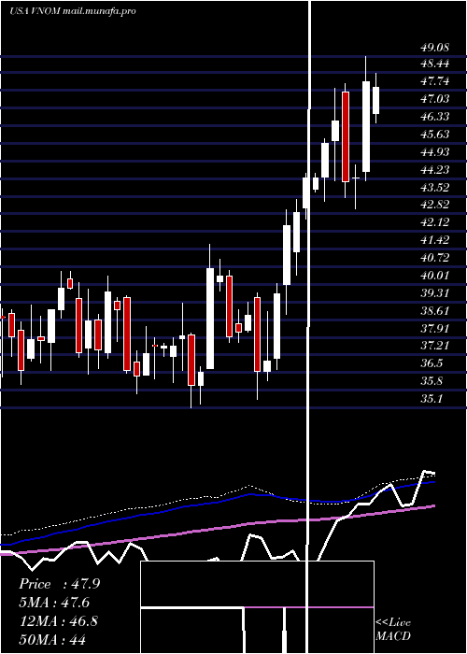Click the 43.52 price axis label

(x=435, y=188)
